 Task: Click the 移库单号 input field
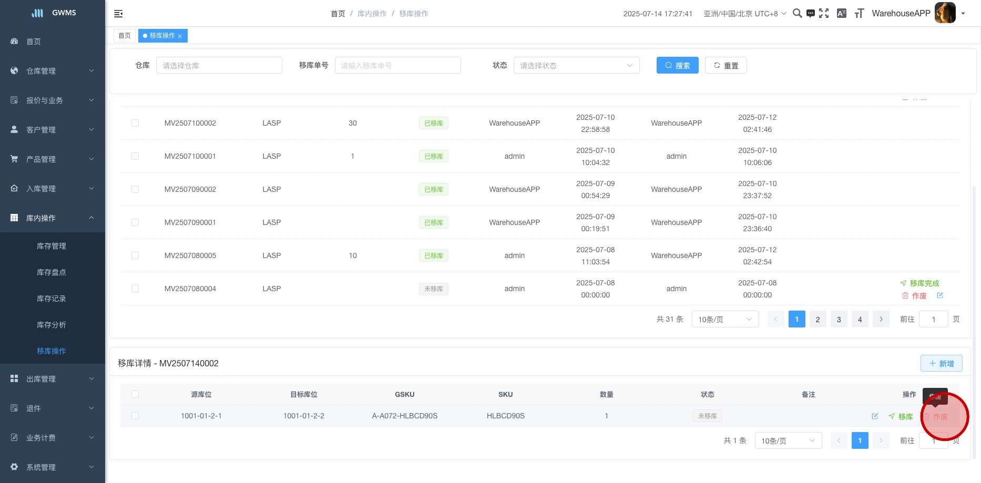[x=397, y=65]
